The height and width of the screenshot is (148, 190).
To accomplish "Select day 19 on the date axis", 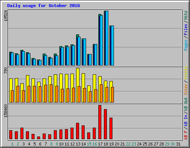I will (111, 144).
